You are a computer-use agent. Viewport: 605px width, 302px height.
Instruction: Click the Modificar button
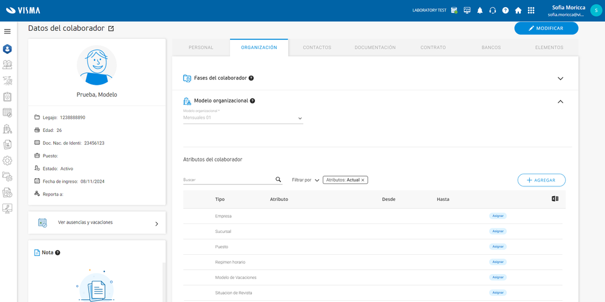tap(546, 28)
